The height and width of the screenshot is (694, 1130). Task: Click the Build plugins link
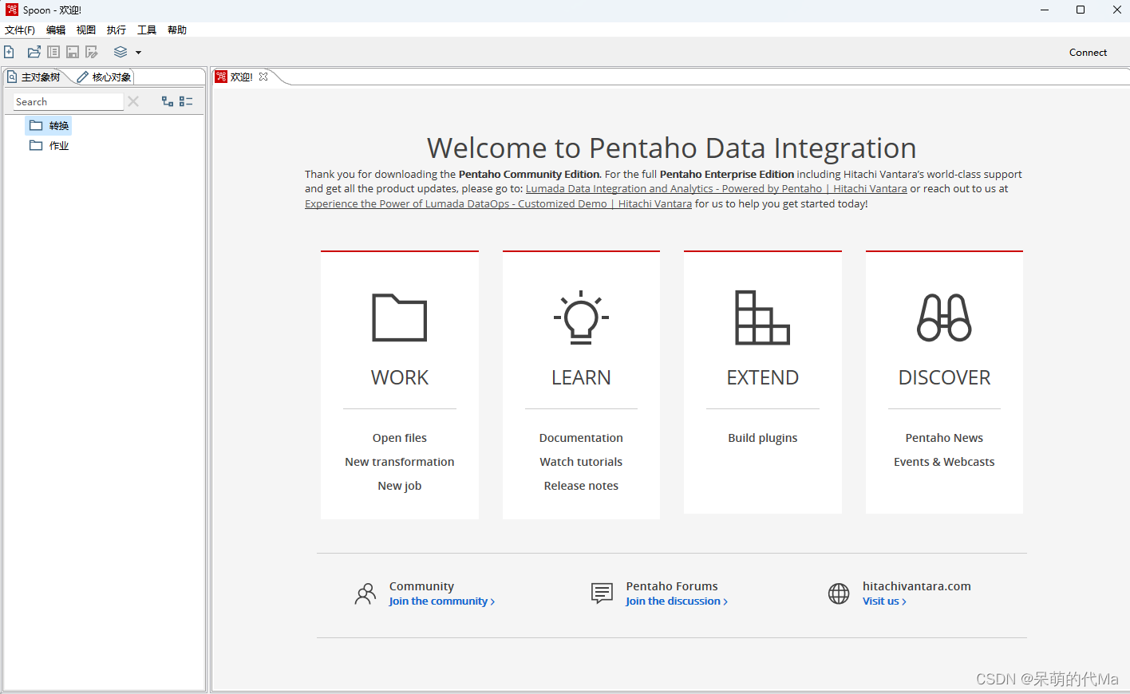762,438
